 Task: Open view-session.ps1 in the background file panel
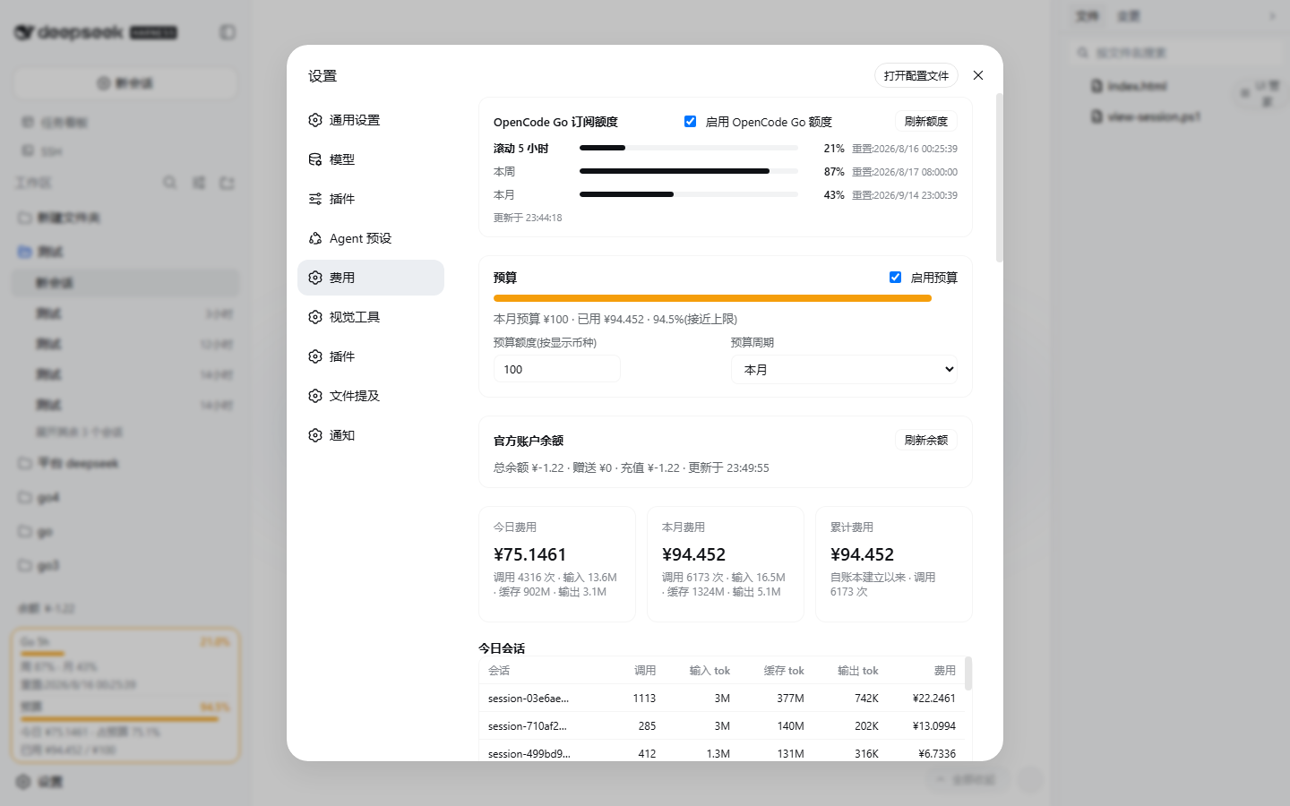1146,116
